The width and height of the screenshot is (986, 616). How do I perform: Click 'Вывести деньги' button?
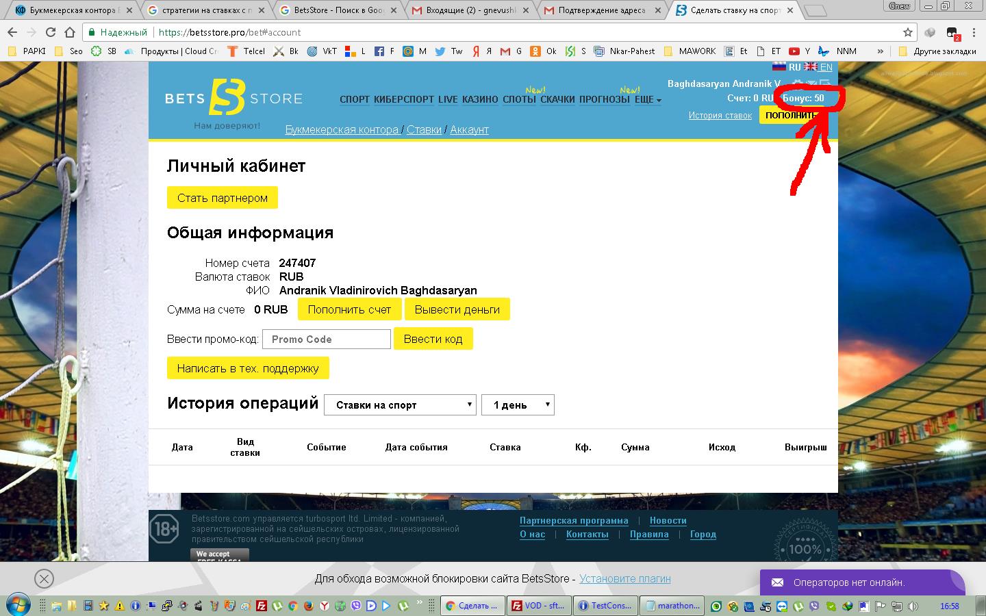[457, 309]
